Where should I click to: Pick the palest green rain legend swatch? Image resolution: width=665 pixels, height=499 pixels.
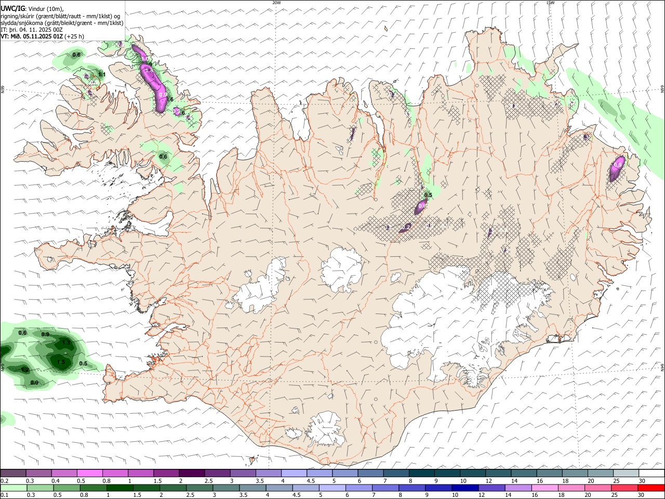pyautogui.click(x=14, y=488)
